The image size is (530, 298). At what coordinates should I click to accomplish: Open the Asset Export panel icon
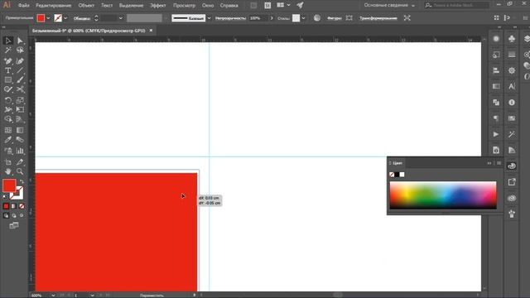[512, 182]
